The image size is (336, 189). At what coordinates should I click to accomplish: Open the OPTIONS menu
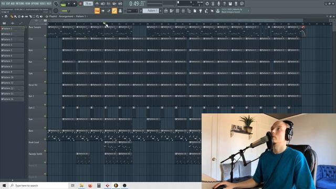(x=35, y=4)
